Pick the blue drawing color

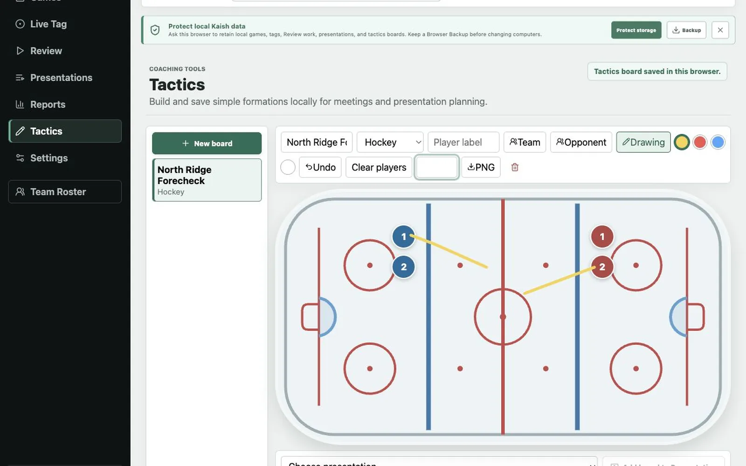[x=718, y=142]
